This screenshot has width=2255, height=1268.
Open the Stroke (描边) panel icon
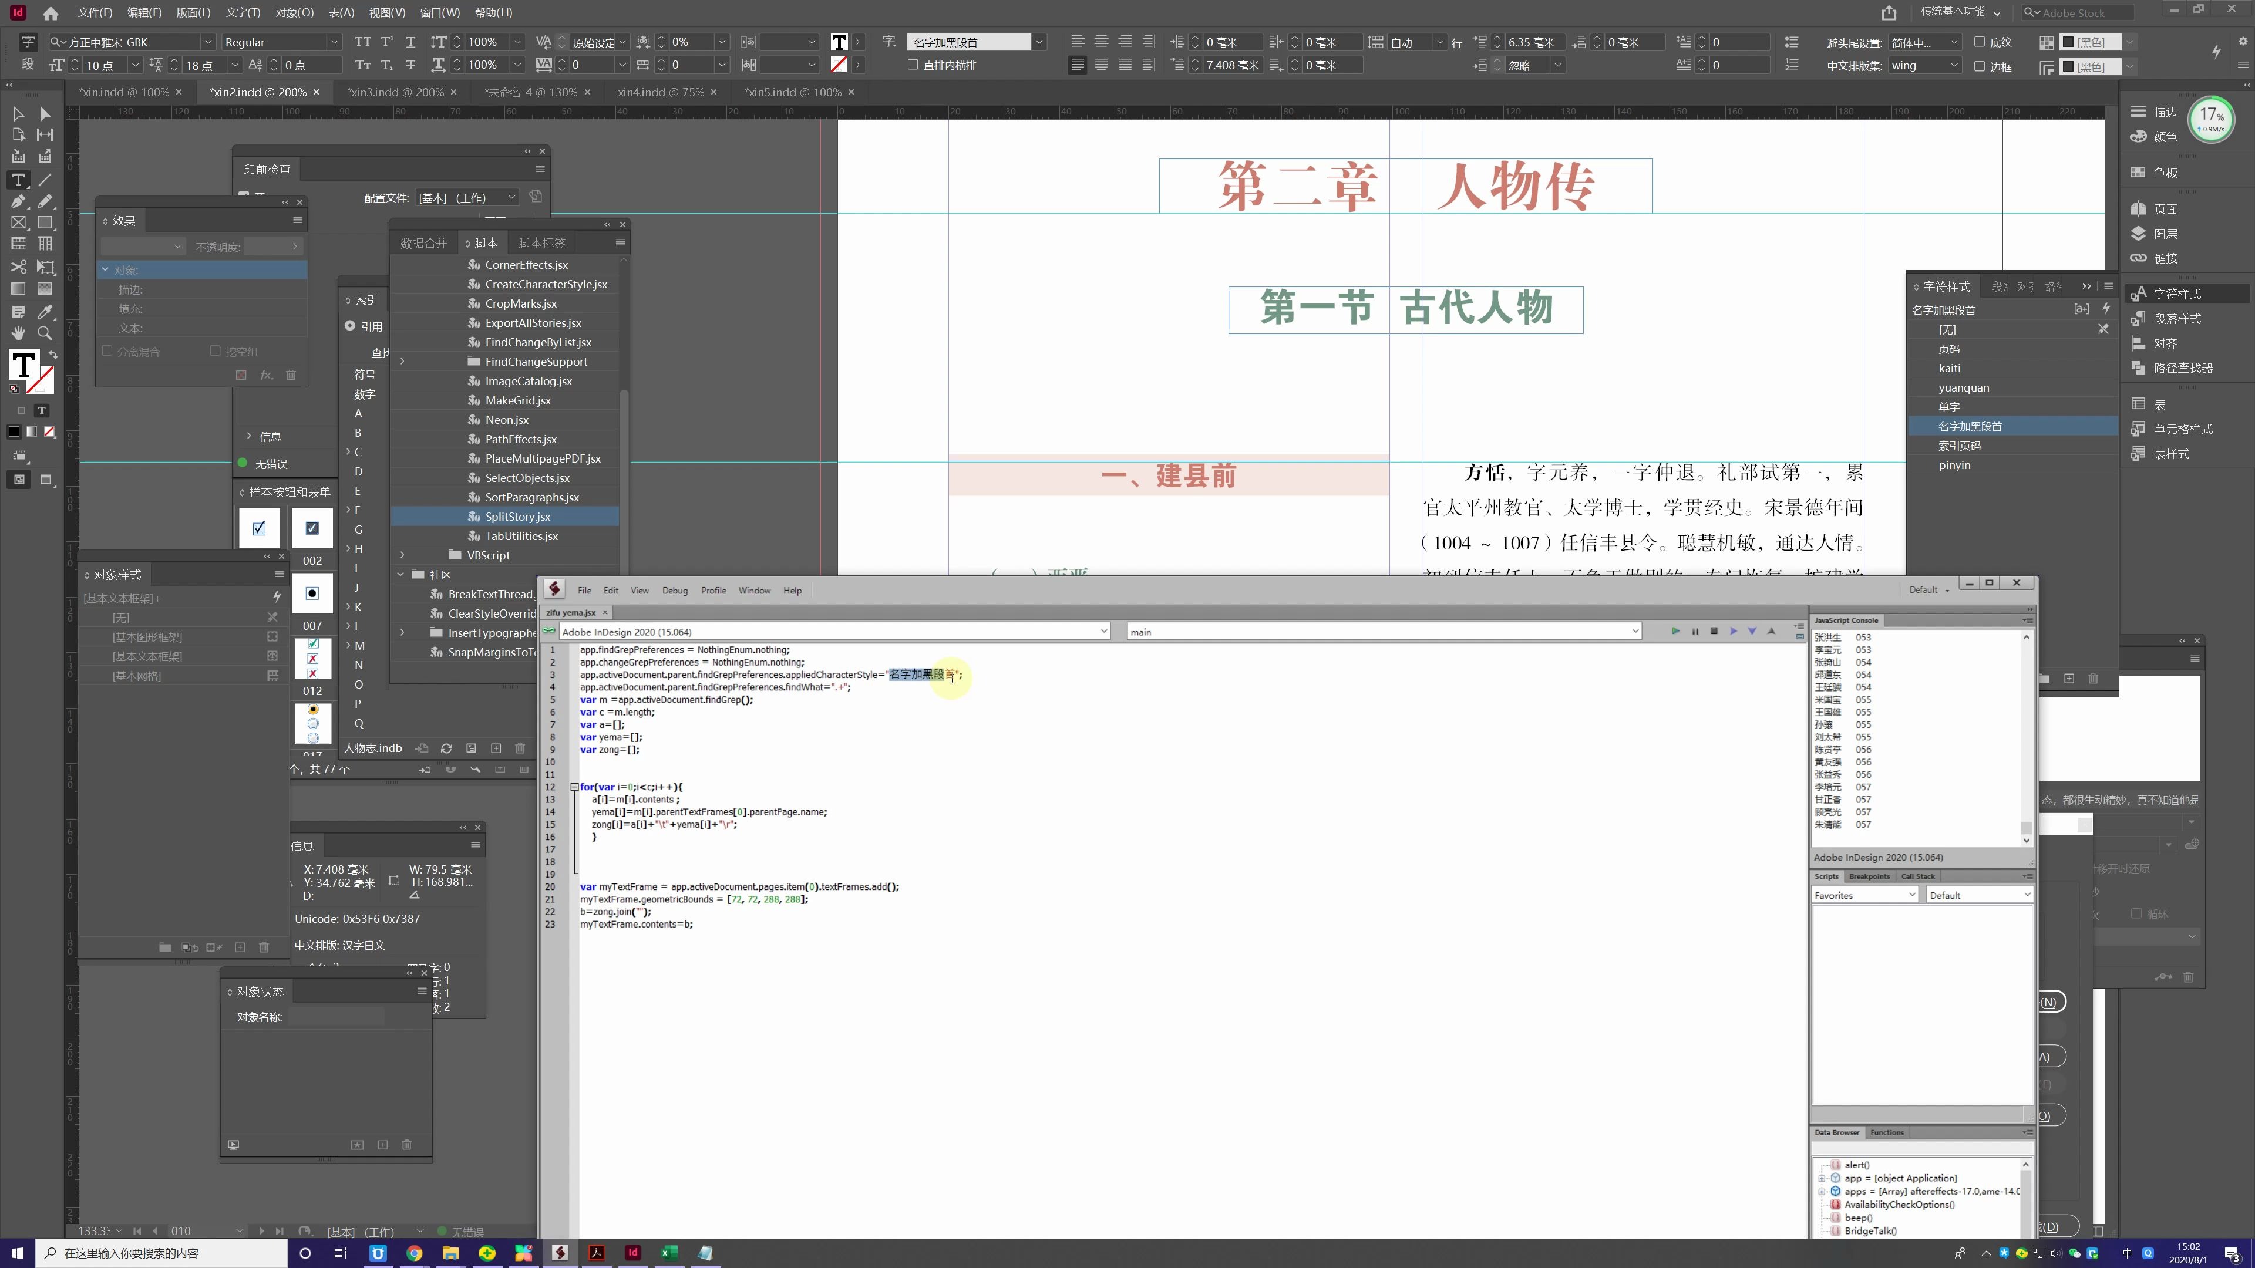[x=2139, y=112]
